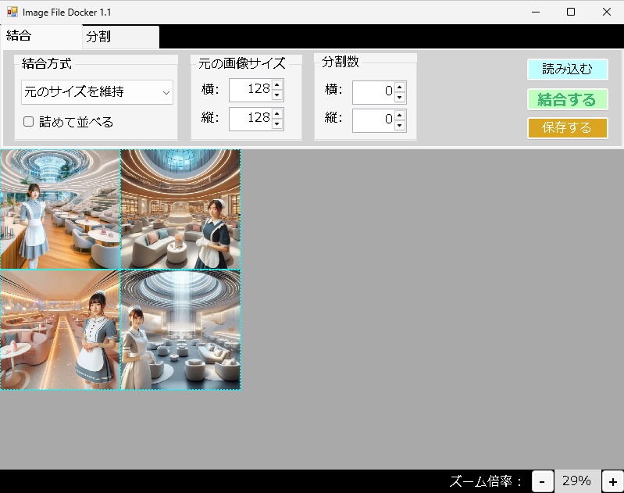Increase 分割数 縦 value
Image resolution: width=624 pixels, height=493 pixels.
(400, 116)
